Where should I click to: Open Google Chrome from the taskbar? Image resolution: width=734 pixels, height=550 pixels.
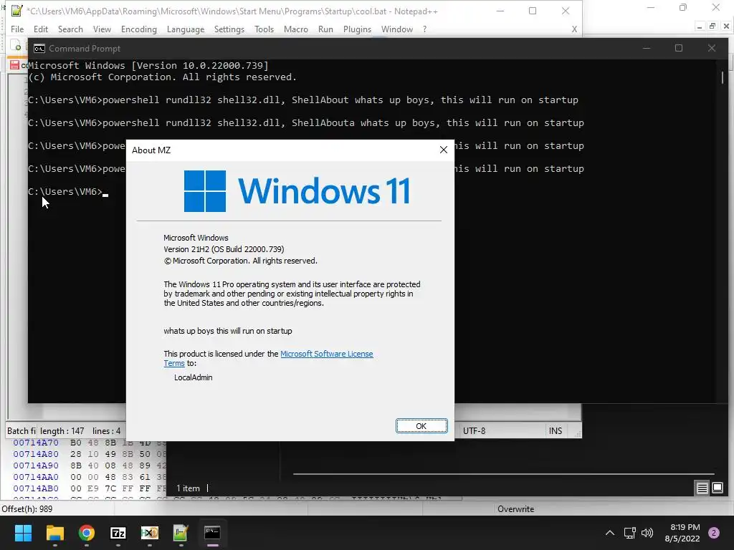click(87, 533)
